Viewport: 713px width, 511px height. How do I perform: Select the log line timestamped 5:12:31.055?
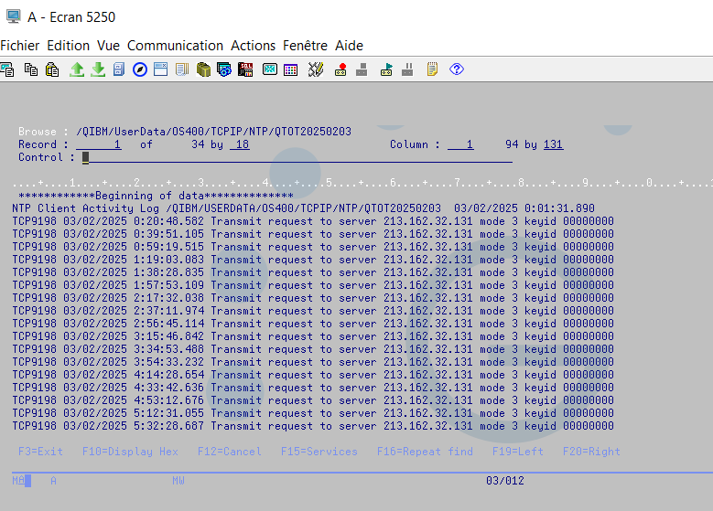tap(313, 413)
